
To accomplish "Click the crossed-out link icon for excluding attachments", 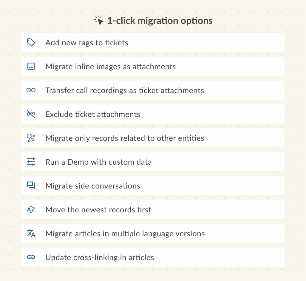I will [x=31, y=114].
